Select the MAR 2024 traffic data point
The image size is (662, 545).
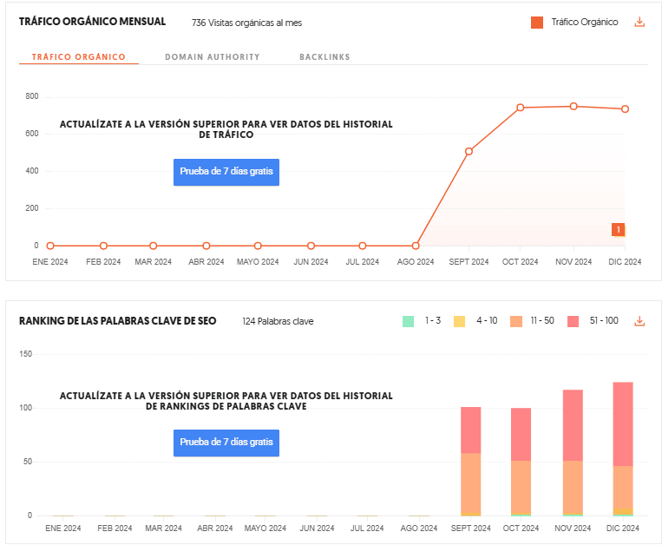[x=154, y=246]
